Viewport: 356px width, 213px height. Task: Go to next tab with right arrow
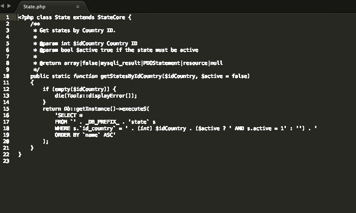pos(9,6)
